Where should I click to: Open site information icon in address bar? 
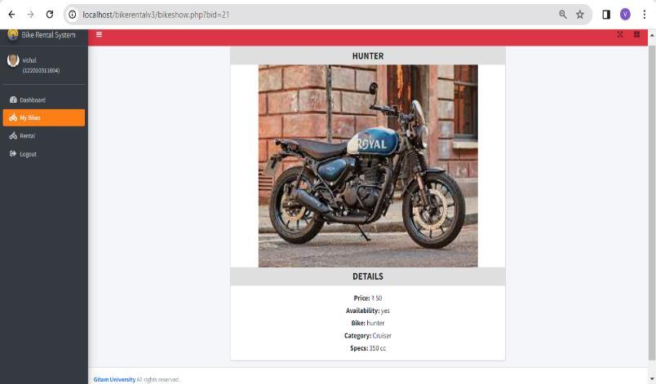point(73,15)
